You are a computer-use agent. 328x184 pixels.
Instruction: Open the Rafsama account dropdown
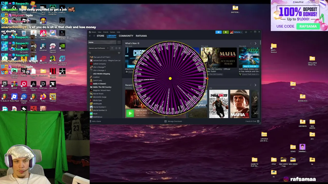(236, 32)
